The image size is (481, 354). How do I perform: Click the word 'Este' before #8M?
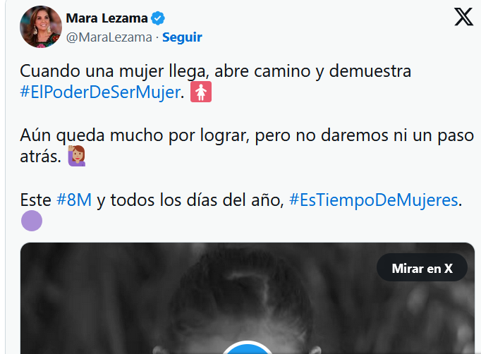tap(35, 200)
